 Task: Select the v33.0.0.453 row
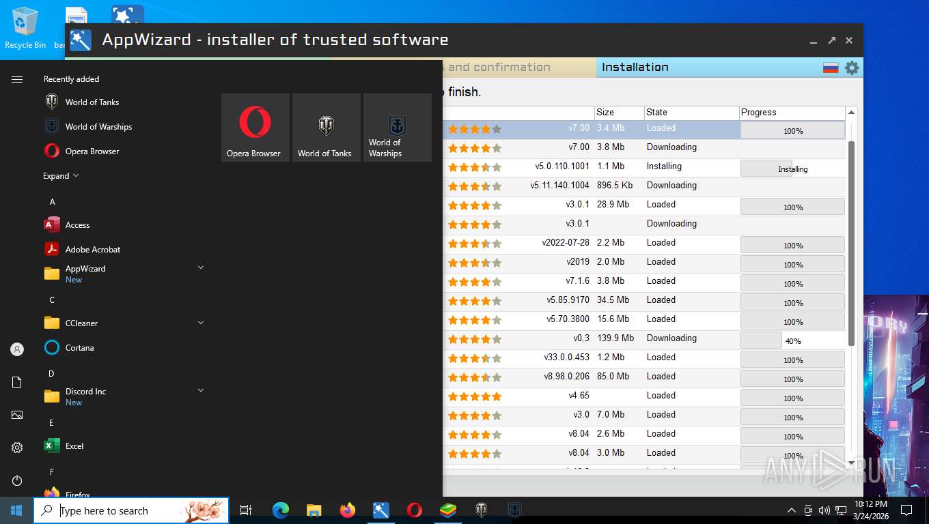(643, 358)
